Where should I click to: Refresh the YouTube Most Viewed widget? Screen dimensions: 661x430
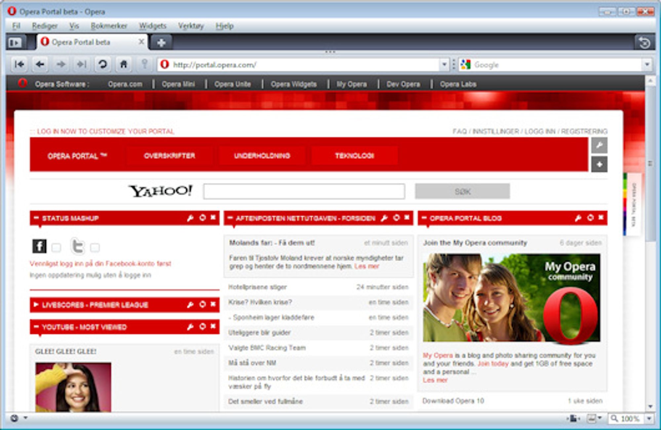202,327
